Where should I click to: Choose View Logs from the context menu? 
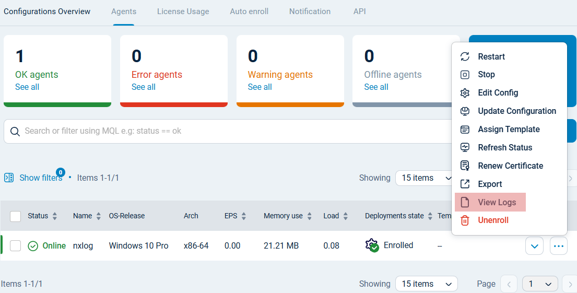[x=496, y=202]
